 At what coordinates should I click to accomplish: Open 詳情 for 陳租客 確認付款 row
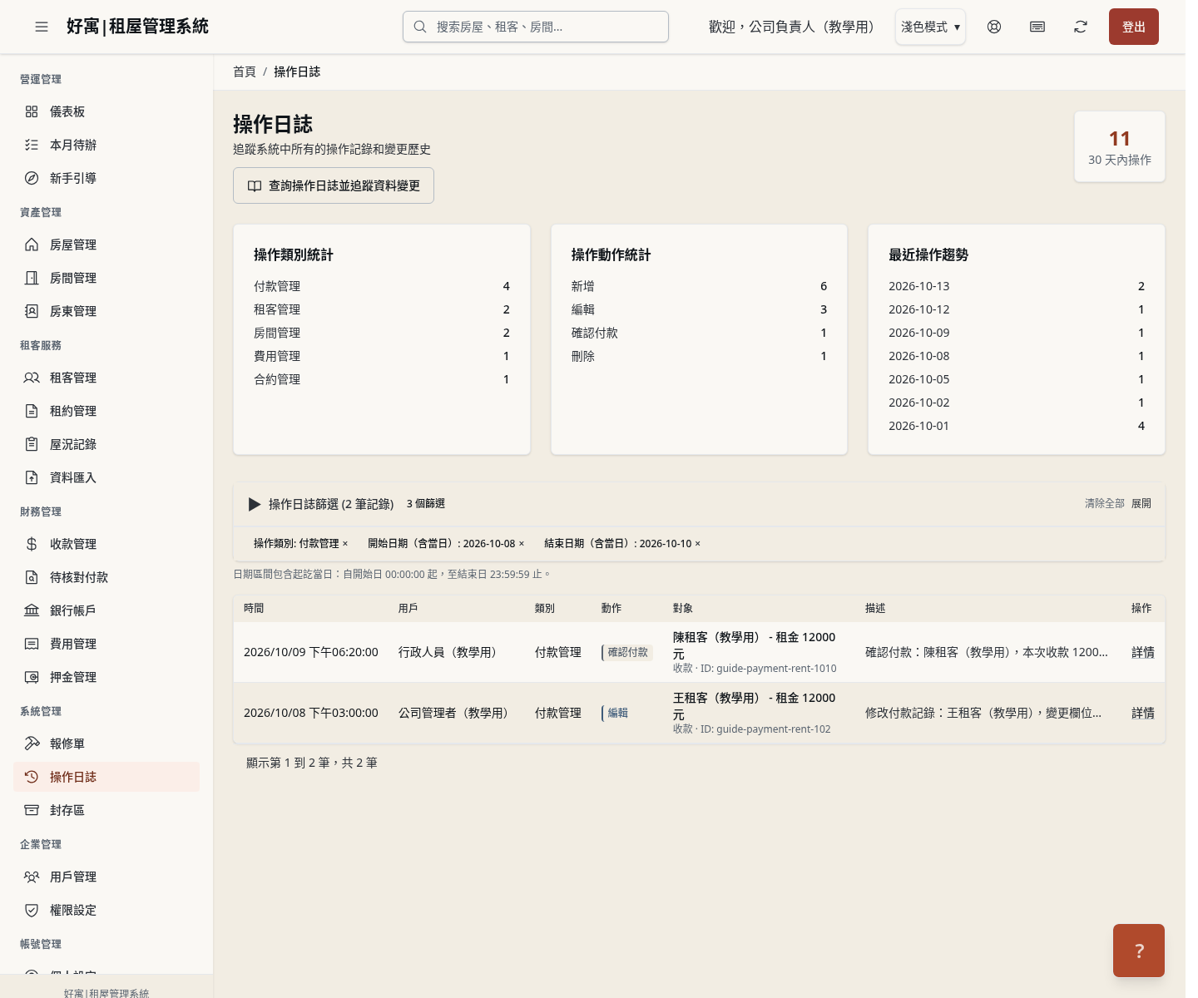[1143, 653]
